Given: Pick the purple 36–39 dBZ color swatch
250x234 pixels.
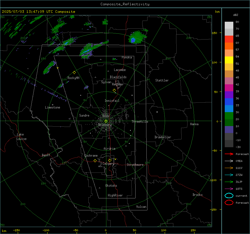Looking at the screenshot, I should click(x=229, y=95).
